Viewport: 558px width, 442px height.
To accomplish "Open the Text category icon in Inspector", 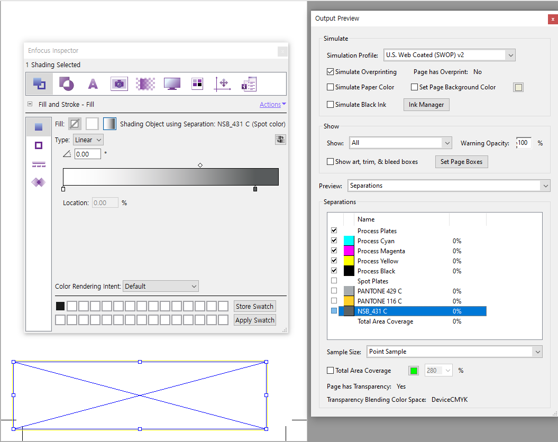I will [93, 84].
